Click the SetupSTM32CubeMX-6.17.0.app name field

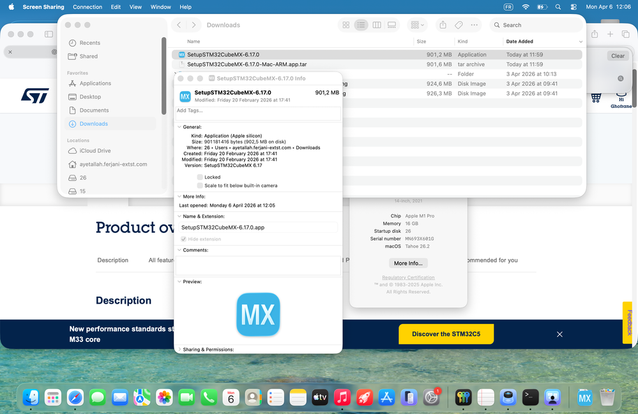point(258,228)
